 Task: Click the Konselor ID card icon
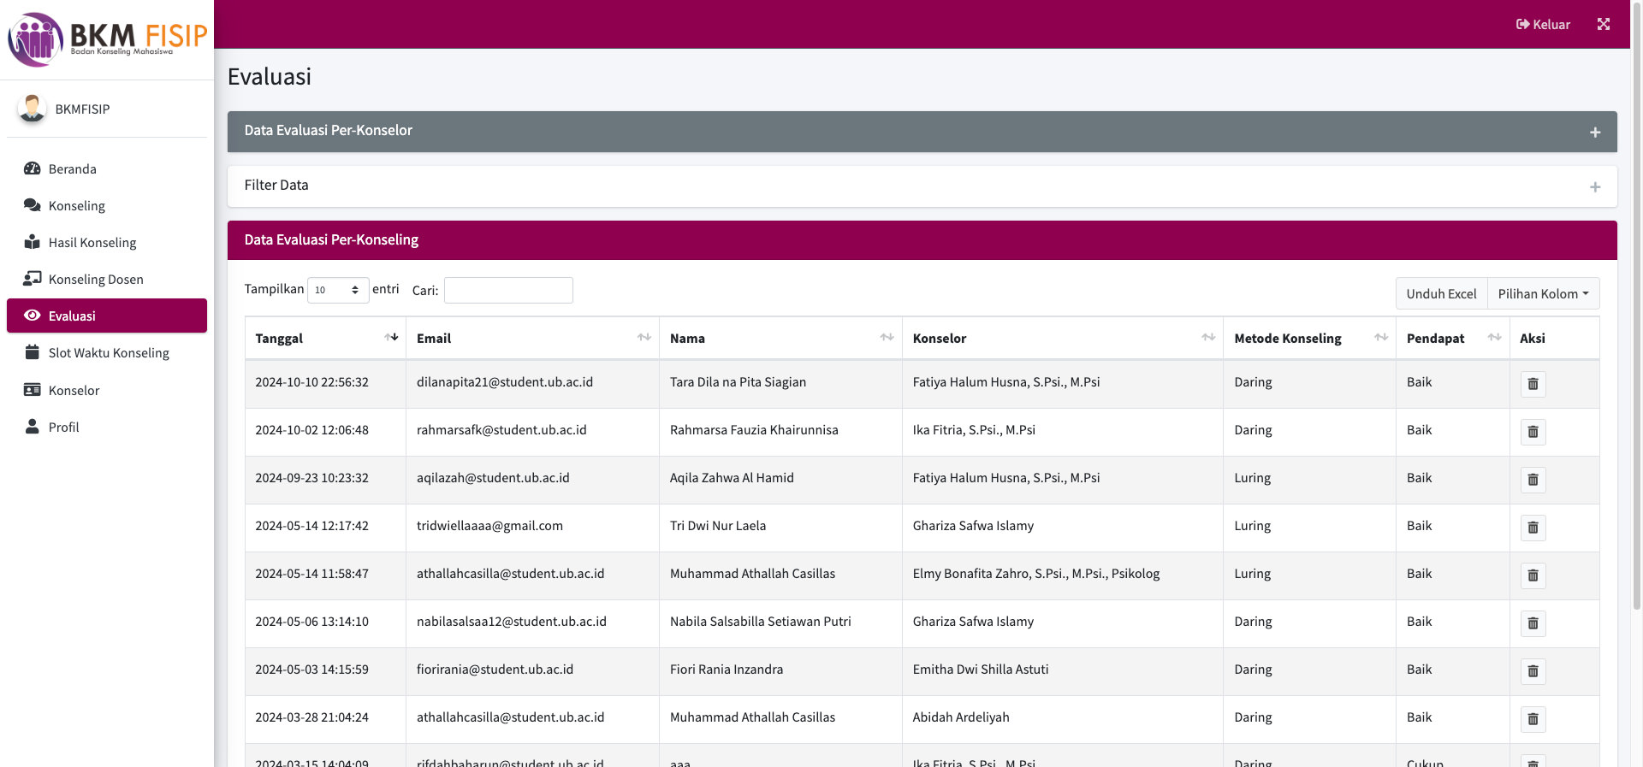(33, 390)
